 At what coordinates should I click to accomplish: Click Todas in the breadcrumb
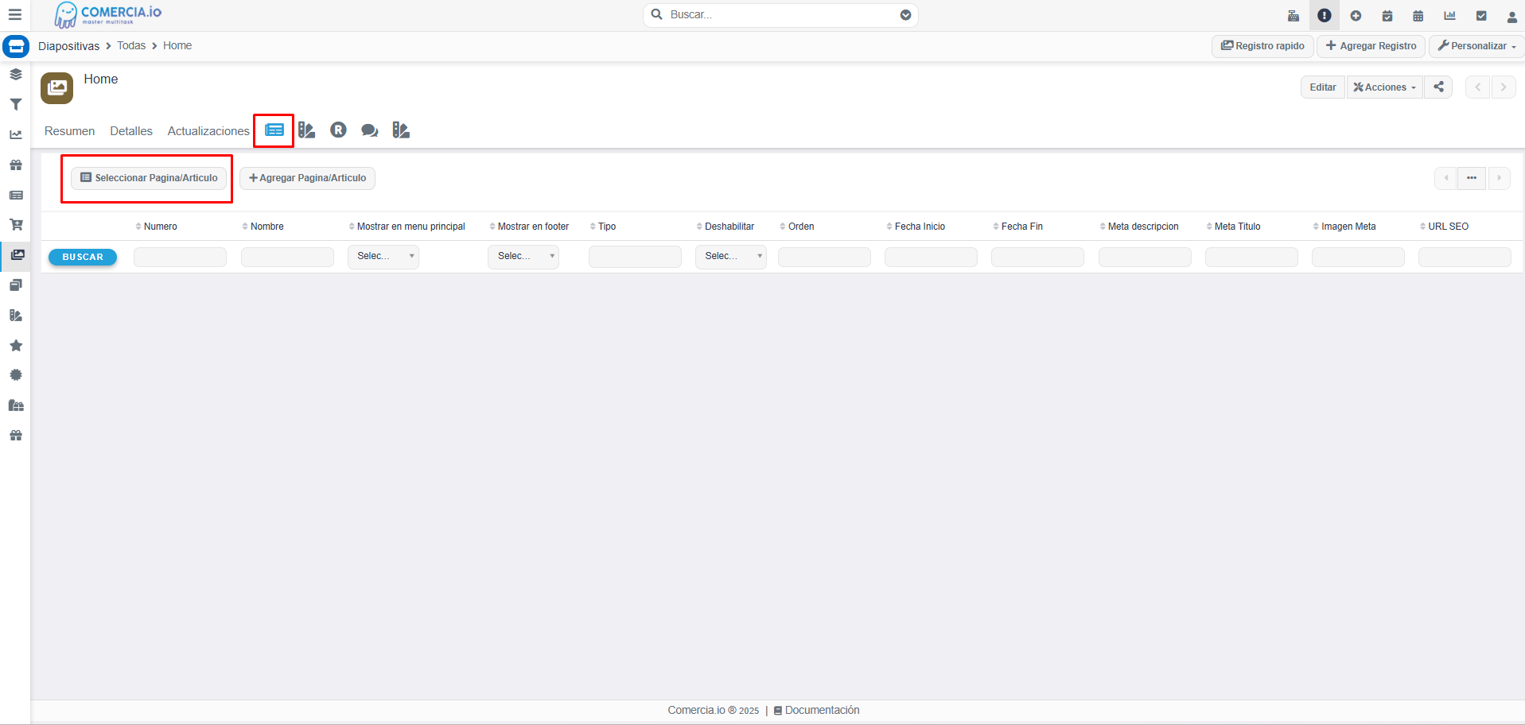[131, 46]
